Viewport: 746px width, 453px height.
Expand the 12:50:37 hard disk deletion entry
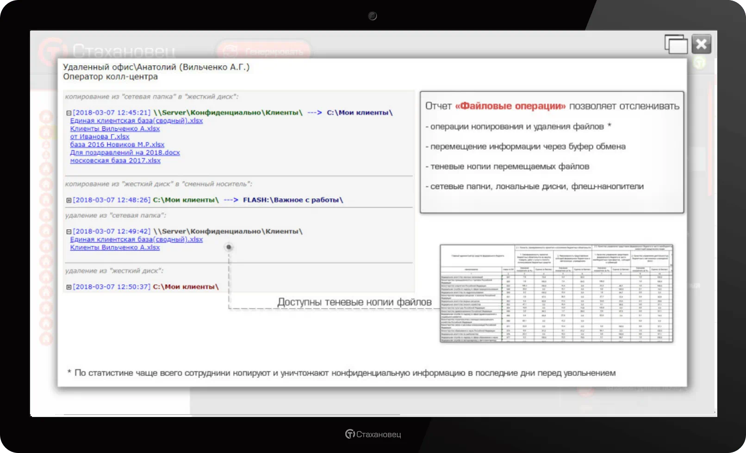(69, 287)
